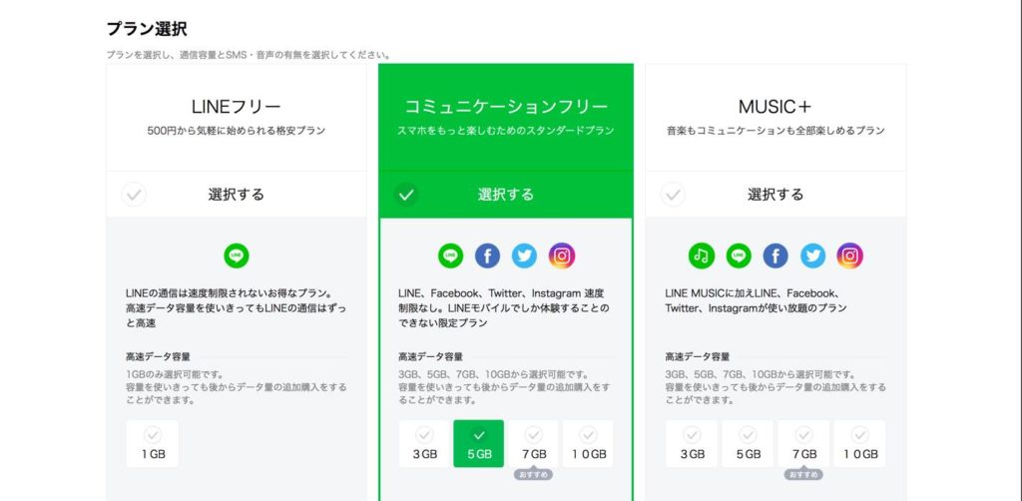
Task: Click text スマホをもっと楽しむためのスタンダードプラン
Action: 506,131
